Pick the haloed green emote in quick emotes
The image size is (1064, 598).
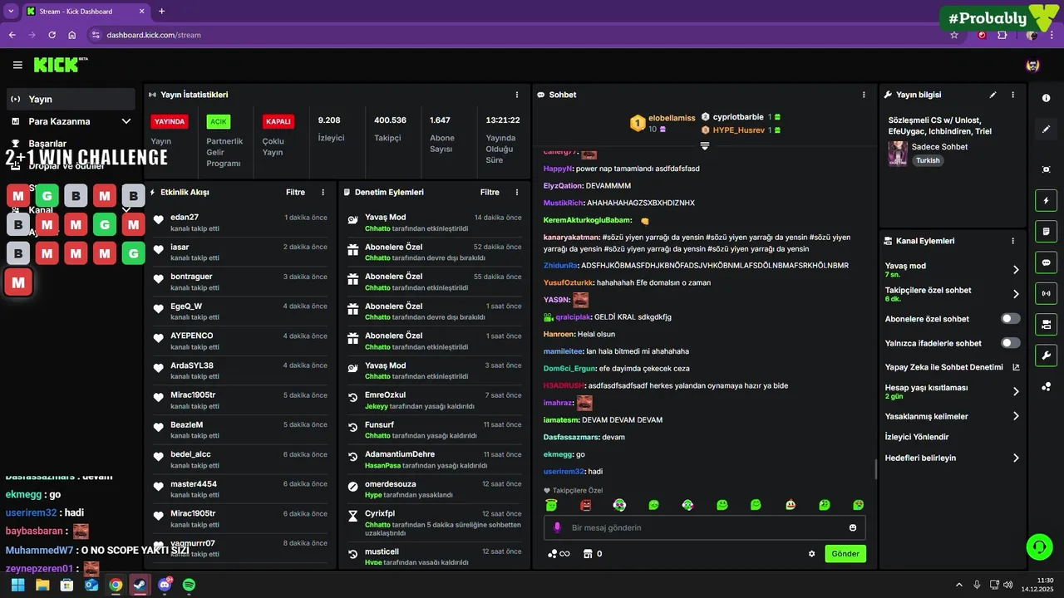(551, 505)
